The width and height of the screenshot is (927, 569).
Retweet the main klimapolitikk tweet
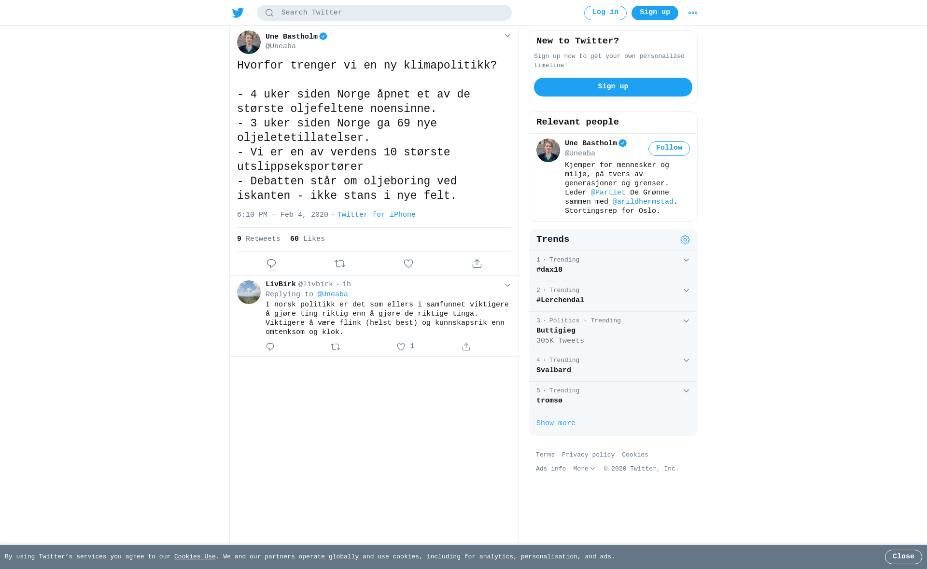[340, 264]
